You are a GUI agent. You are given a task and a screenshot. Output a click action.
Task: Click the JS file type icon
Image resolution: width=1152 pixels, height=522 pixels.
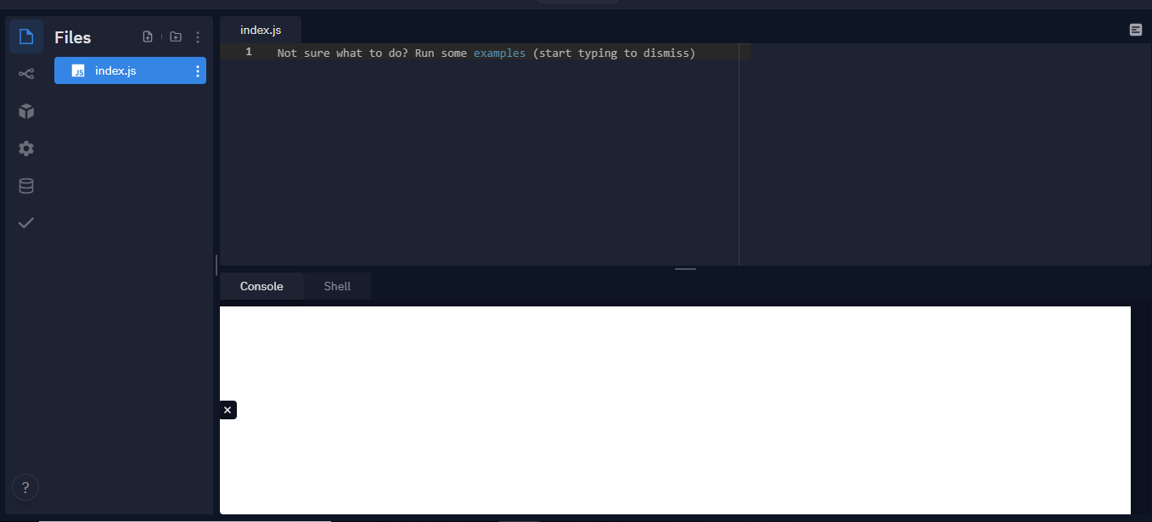click(x=78, y=71)
